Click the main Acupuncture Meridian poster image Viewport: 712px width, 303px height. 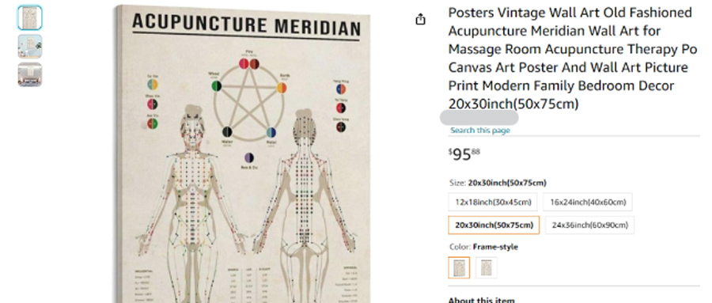(x=243, y=154)
